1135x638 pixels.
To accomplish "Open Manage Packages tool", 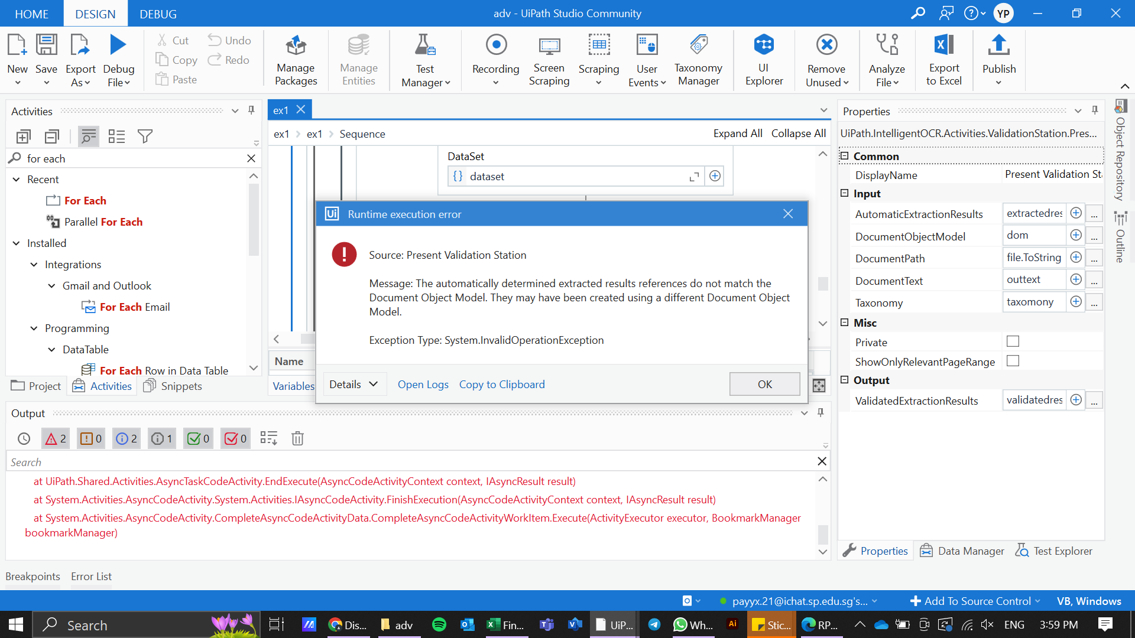I will pyautogui.click(x=296, y=60).
